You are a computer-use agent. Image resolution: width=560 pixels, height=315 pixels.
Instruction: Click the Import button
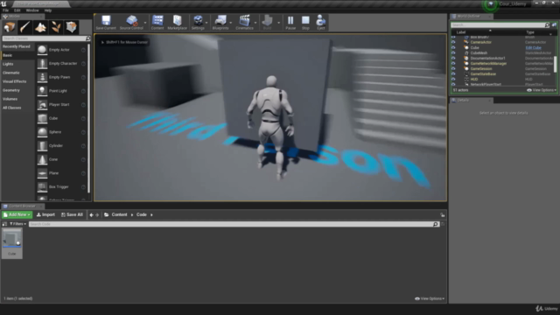point(45,214)
